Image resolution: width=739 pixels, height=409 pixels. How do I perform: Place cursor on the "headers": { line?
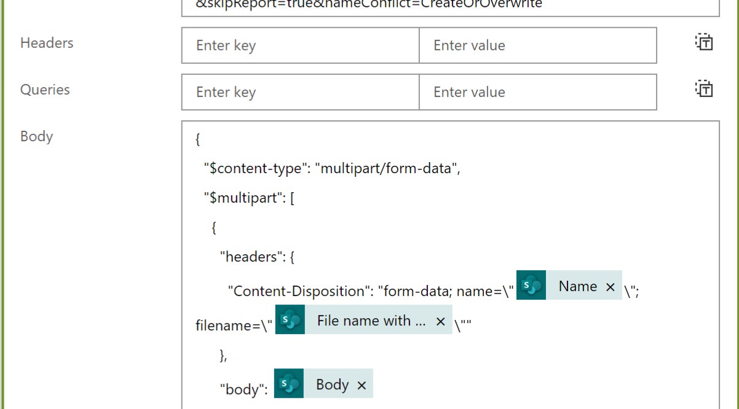(258, 257)
